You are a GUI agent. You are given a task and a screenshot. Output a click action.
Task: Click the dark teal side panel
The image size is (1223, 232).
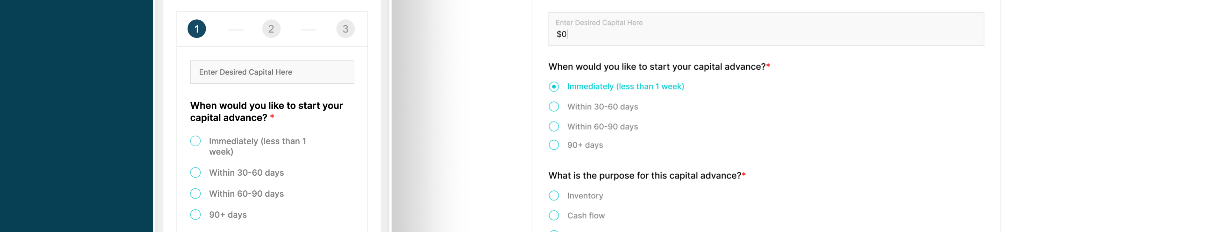pyautogui.click(x=76, y=116)
